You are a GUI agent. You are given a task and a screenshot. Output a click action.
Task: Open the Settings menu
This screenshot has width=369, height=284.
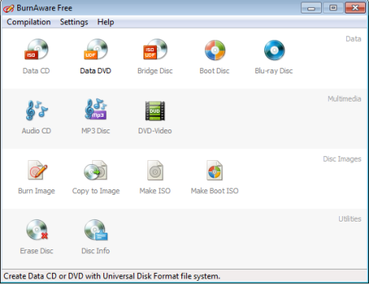click(74, 22)
